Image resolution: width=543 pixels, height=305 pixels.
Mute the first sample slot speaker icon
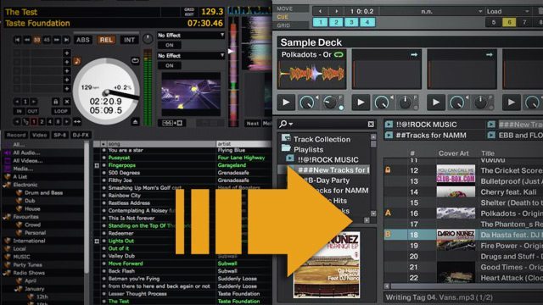pos(317,97)
